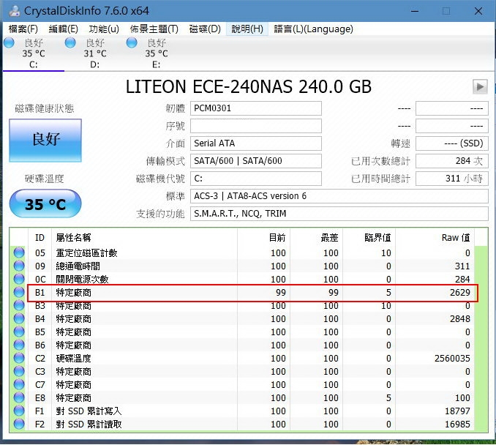Viewport: 496px width, 445px height.
Task: Click the 屬性名稱 column header
Action: point(144,237)
